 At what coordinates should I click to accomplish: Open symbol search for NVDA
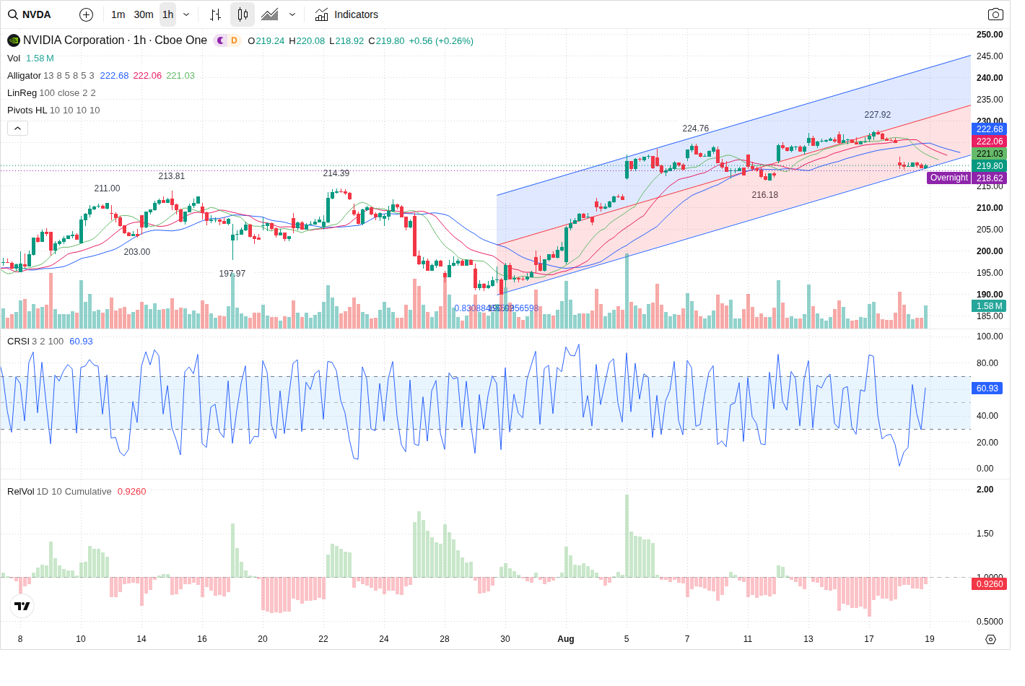click(30, 14)
